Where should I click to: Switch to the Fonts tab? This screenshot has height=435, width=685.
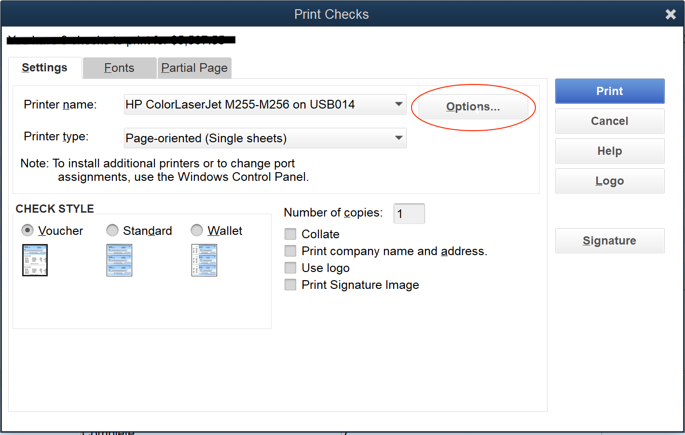(x=119, y=68)
